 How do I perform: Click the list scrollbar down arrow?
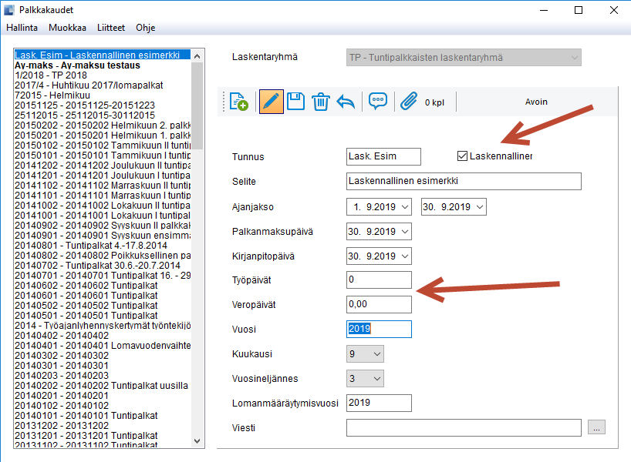(x=197, y=440)
